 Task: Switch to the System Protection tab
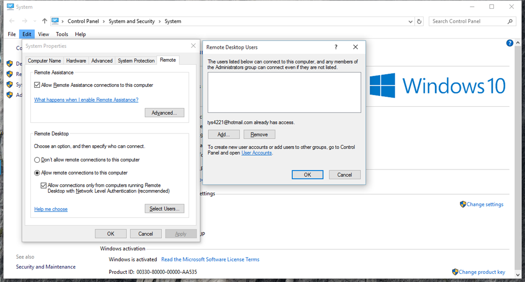(136, 61)
